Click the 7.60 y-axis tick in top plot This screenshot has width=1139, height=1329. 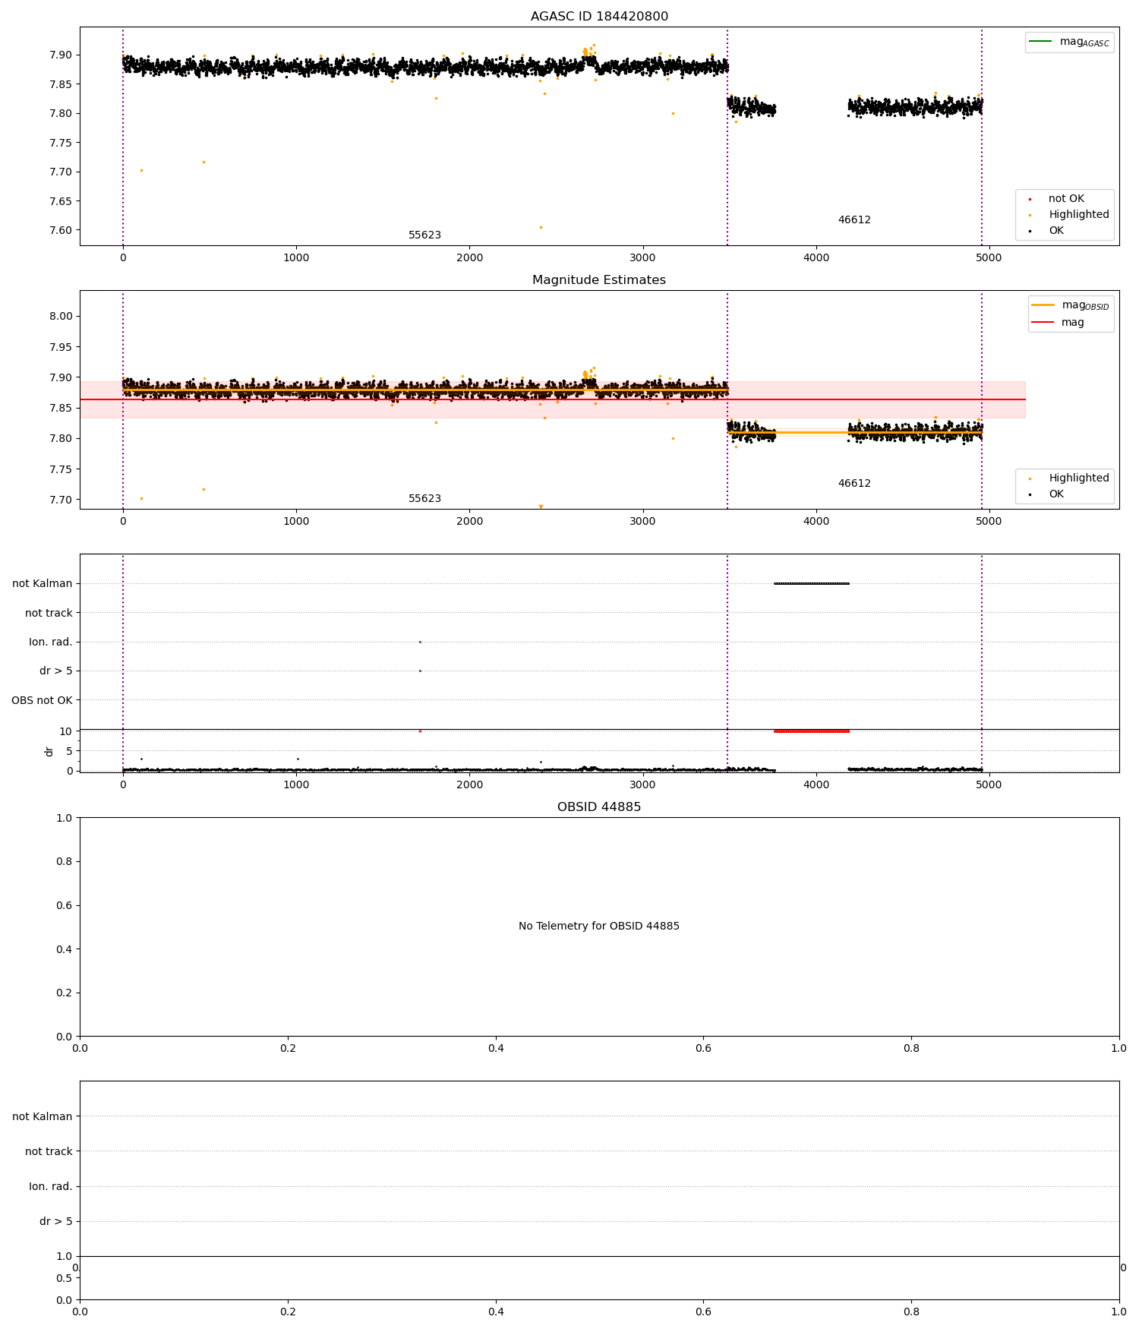coord(61,231)
